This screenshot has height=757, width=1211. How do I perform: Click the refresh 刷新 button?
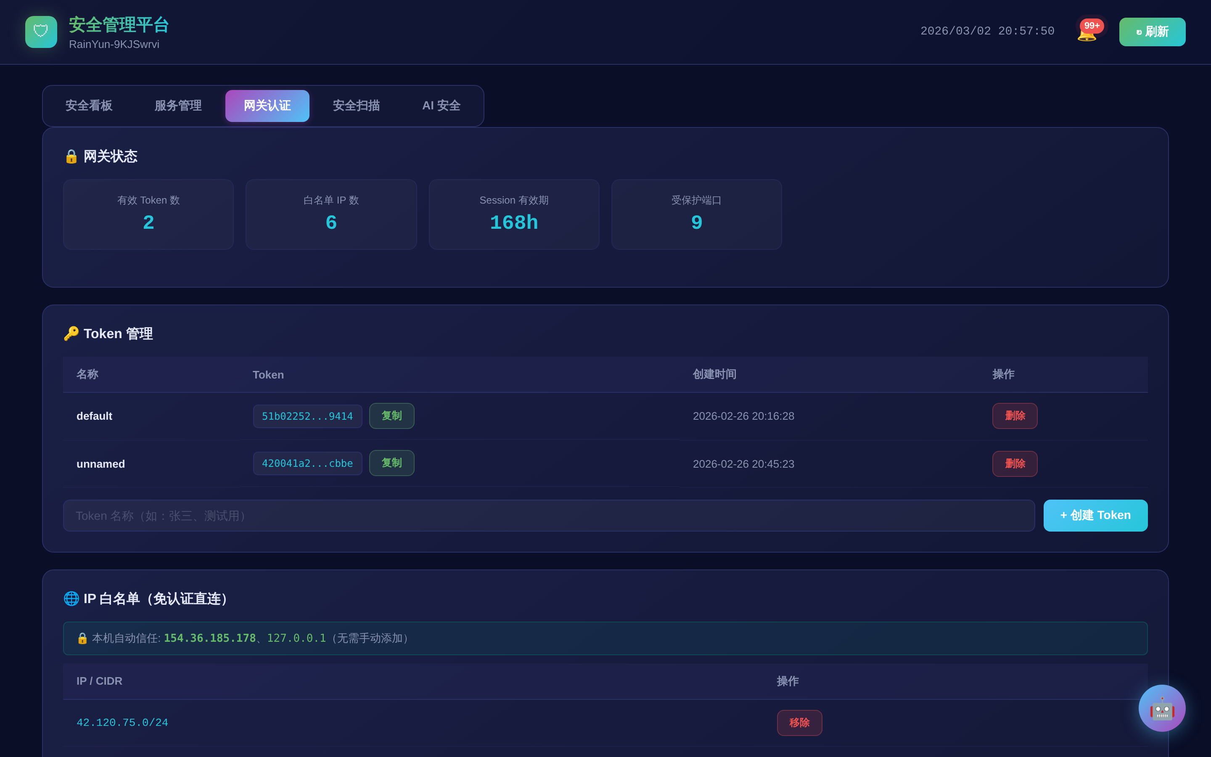[x=1152, y=32]
